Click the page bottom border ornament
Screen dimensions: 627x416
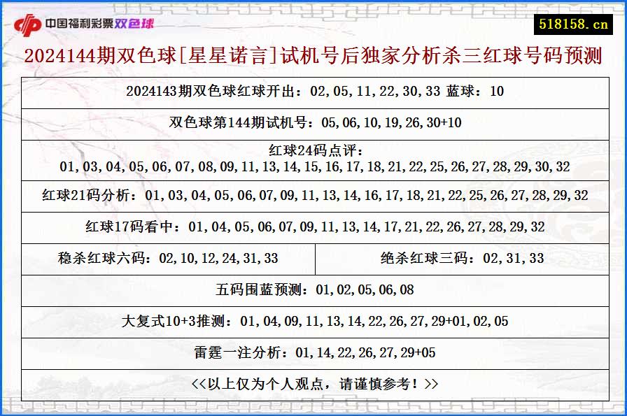(x=313, y=406)
